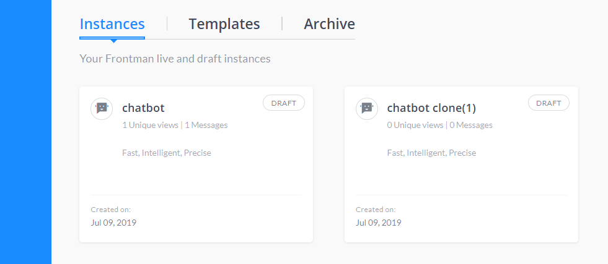This screenshot has height=264, width=608.
Task: Click chatbot's 'Fast, Intelligent, Precise' description
Action: pyautogui.click(x=167, y=153)
